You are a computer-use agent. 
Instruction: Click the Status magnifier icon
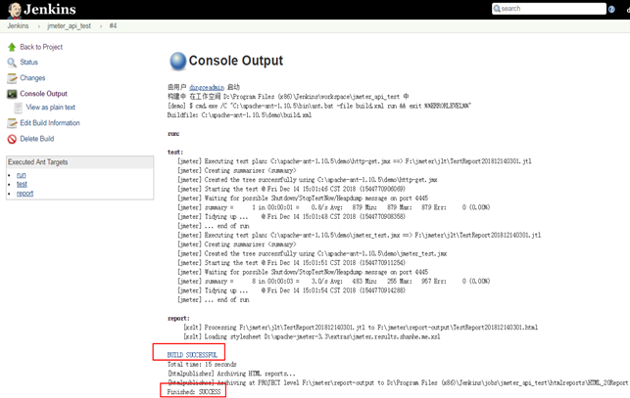click(x=12, y=63)
